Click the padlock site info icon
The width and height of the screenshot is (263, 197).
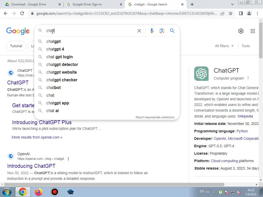(32, 13)
